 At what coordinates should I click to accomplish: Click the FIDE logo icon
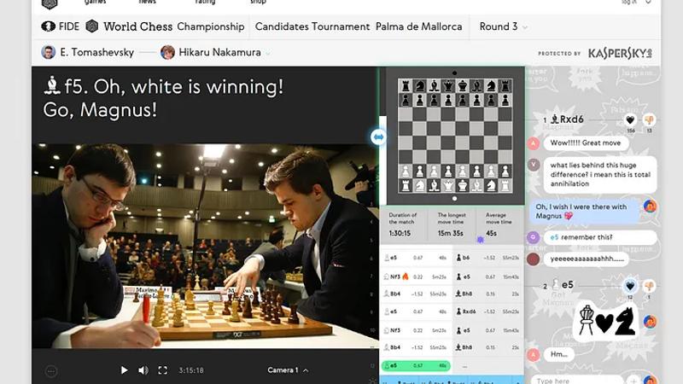click(x=48, y=26)
